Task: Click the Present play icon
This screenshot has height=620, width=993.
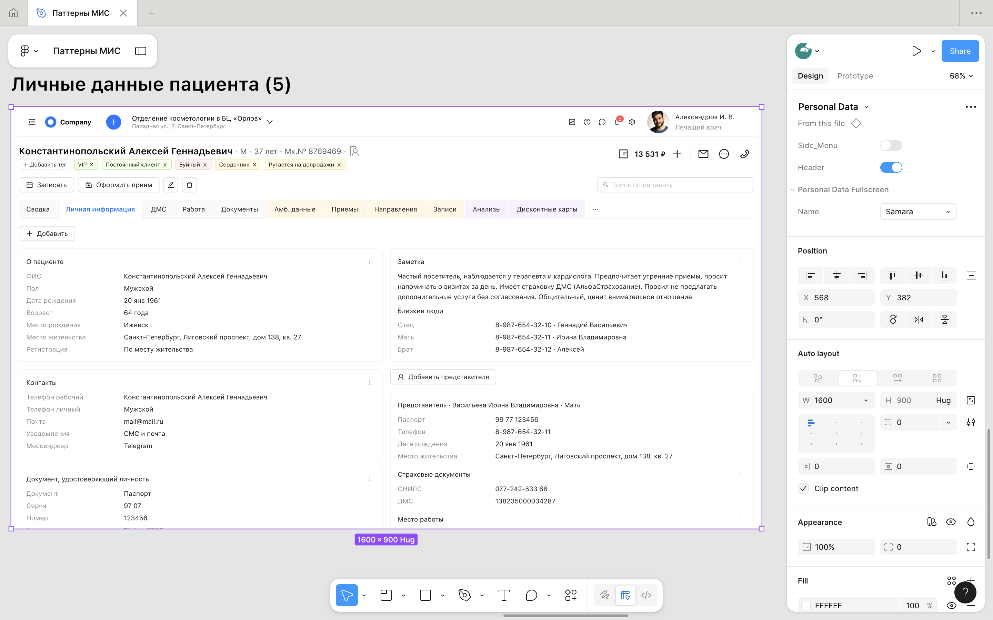Action: coord(916,51)
